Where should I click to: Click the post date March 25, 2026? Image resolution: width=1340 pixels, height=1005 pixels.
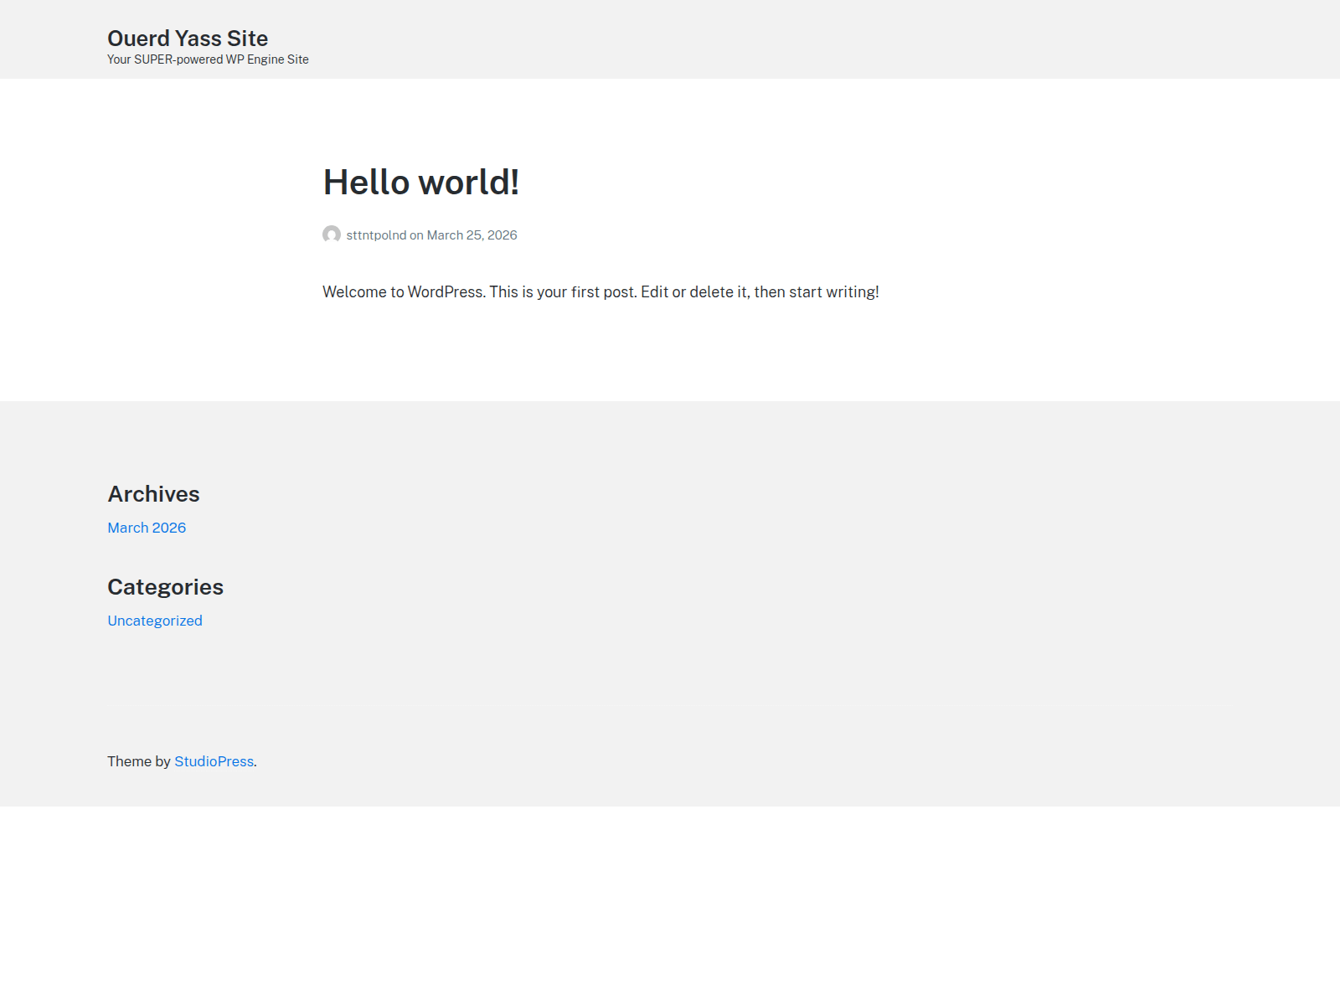point(472,235)
